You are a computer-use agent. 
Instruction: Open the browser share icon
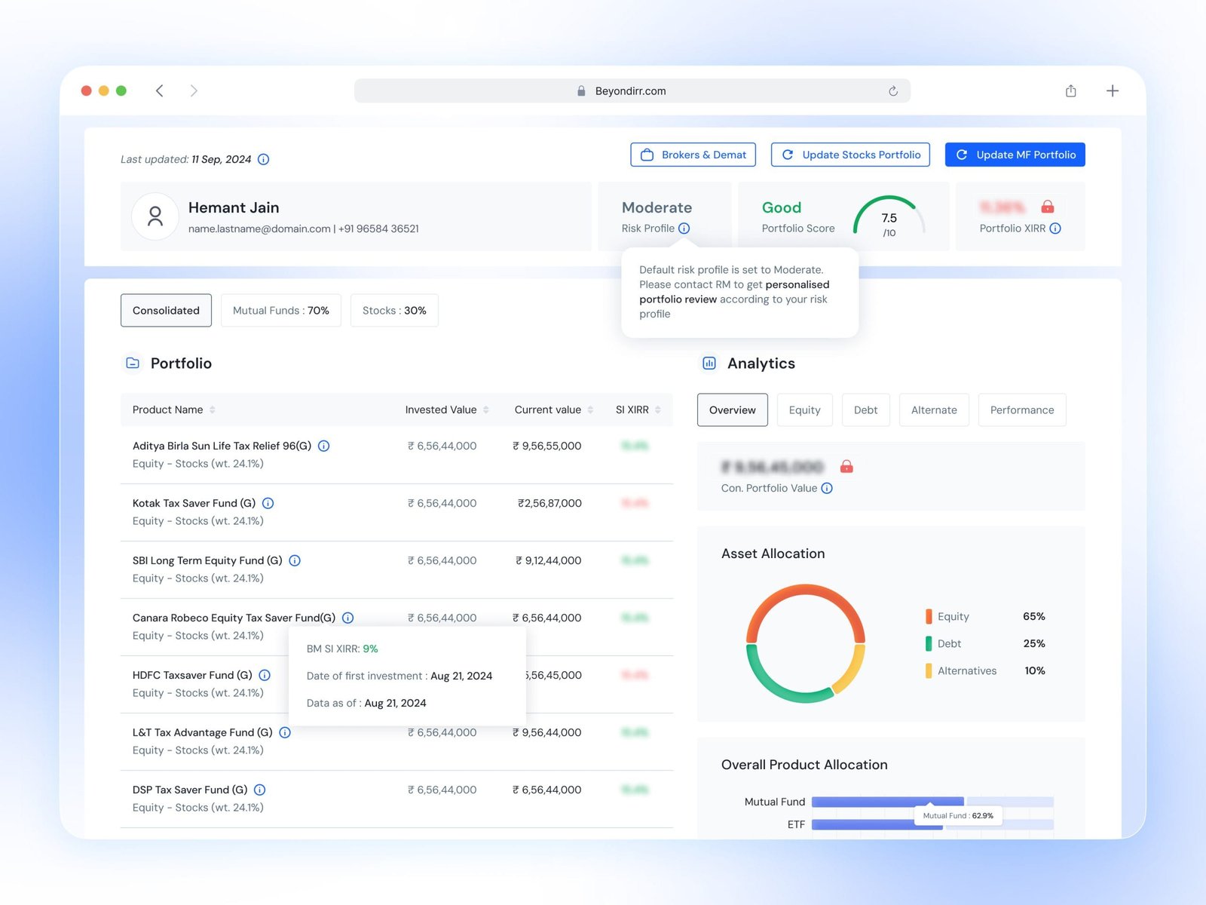(x=1071, y=90)
